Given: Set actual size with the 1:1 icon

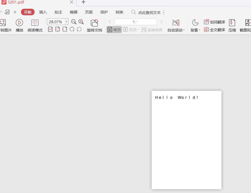Looking at the screenshot, I should pyautogui.click(x=50, y=29).
